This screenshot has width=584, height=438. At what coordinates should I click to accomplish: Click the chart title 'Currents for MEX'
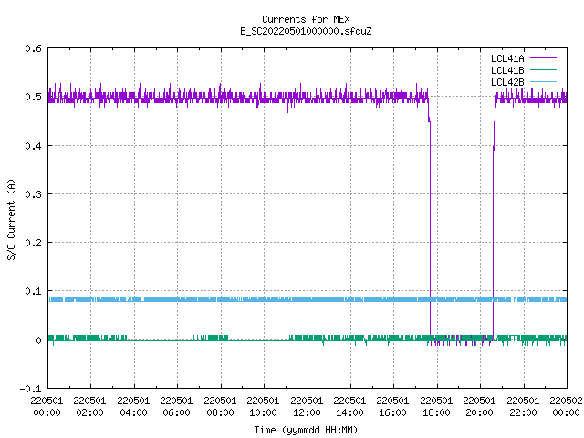click(306, 19)
